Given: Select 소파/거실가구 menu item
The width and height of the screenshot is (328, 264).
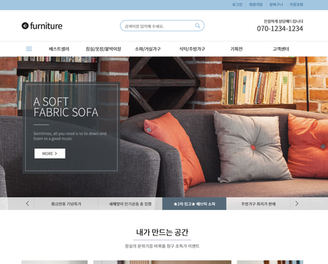Looking at the screenshot, I should [x=148, y=49].
